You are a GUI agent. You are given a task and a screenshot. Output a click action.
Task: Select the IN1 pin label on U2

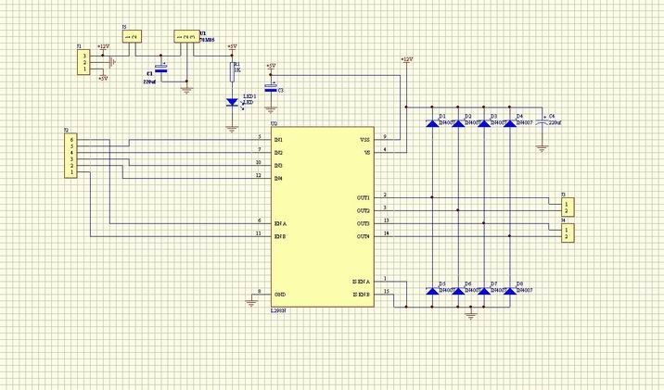[x=278, y=140]
